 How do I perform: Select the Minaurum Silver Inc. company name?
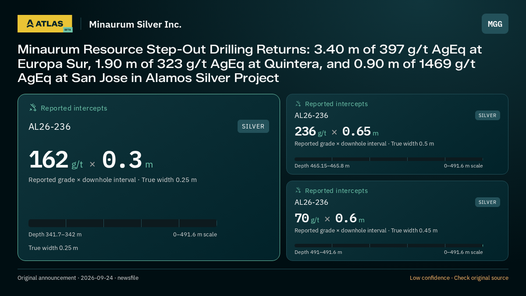click(135, 25)
